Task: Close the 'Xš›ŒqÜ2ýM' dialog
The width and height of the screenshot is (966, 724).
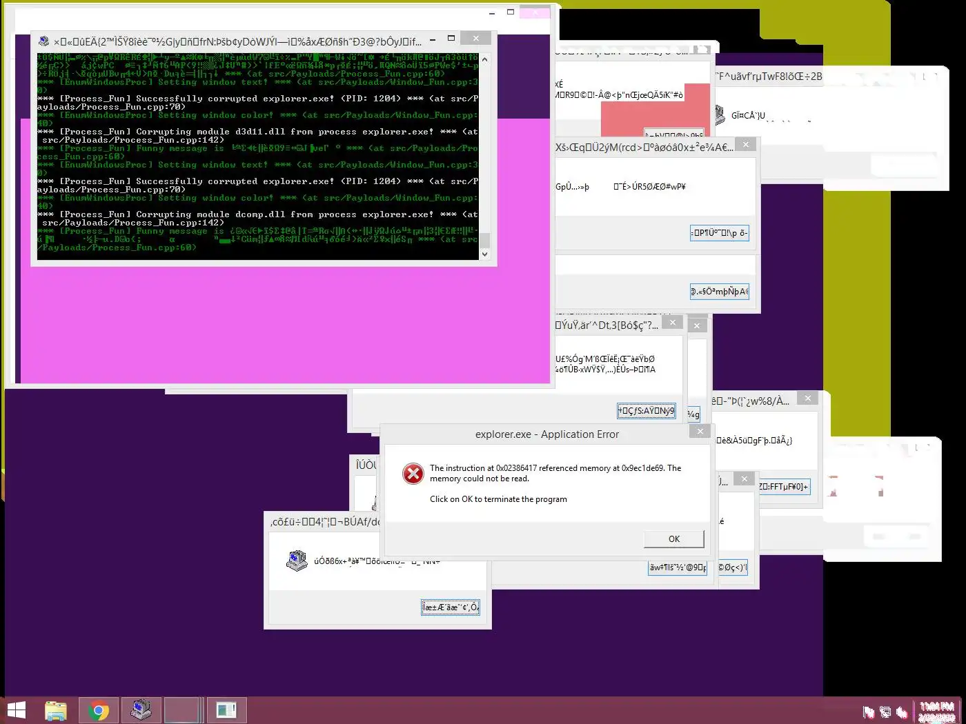Action: pos(745,144)
